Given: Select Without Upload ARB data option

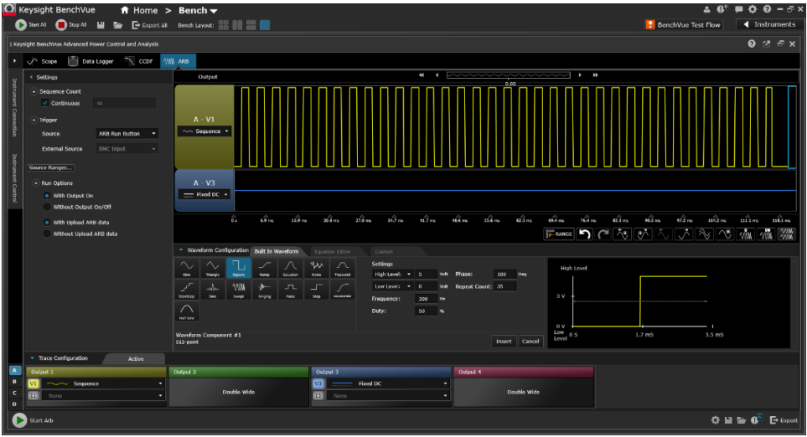Looking at the screenshot, I should pos(47,234).
